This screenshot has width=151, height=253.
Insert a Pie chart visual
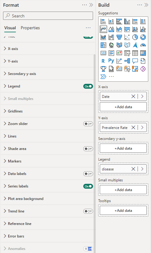(x=135, y=37)
